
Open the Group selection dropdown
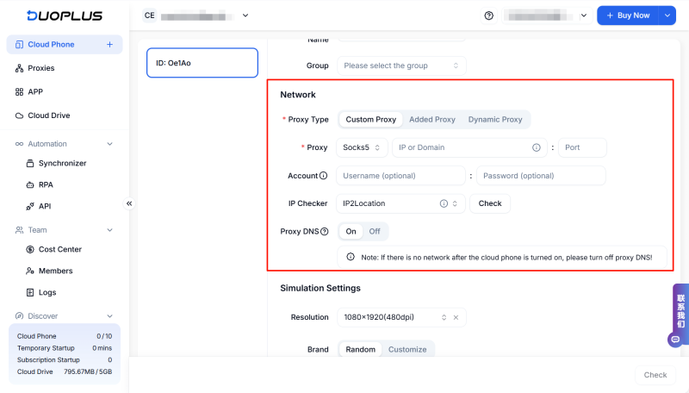point(401,65)
